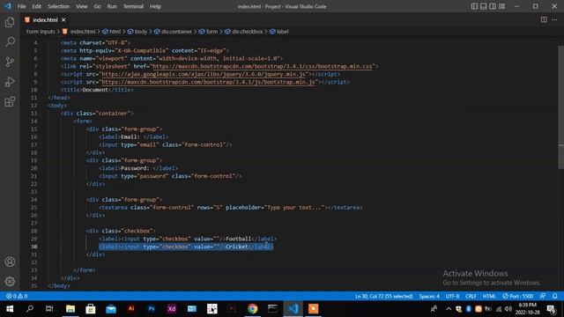Toggle the bottom panel layout
Screen dimensions: 564x317
[484, 6]
